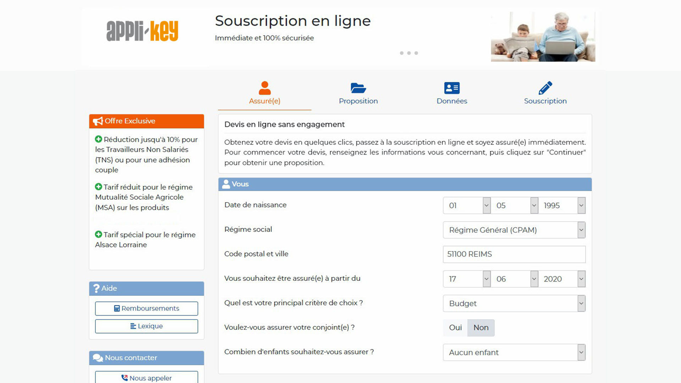Click code postal input field
The width and height of the screenshot is (681, 383).
(514, 254)
